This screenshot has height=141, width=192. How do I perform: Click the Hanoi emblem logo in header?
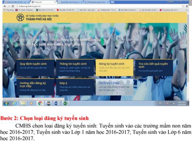pyautogui.click(x=20, y=18)
